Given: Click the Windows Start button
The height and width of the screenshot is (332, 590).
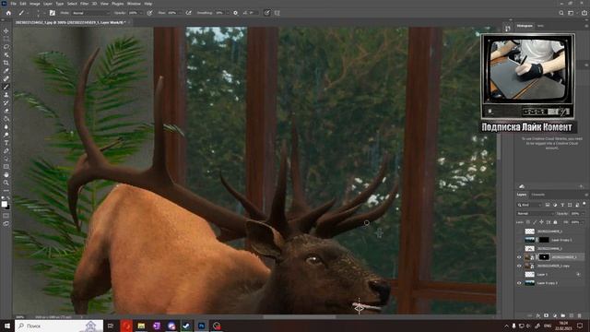Looking at the screenshot, I should click(x=6, y=326).
